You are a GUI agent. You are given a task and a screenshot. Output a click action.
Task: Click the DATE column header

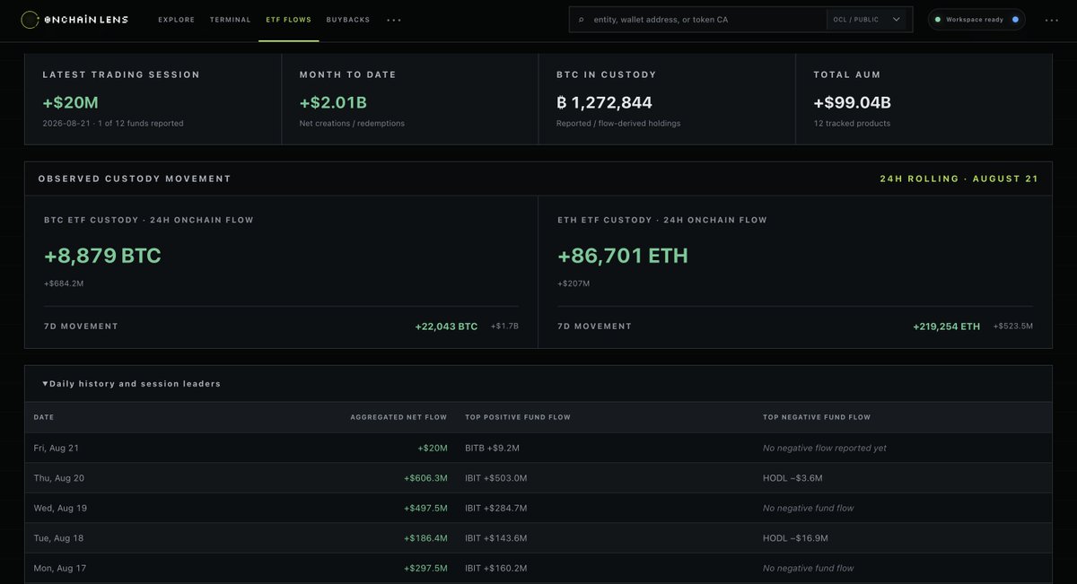coord(44,417)
